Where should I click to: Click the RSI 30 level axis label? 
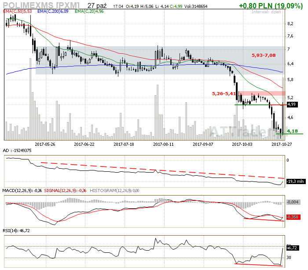pyautogui.click(x=289, y=258)
